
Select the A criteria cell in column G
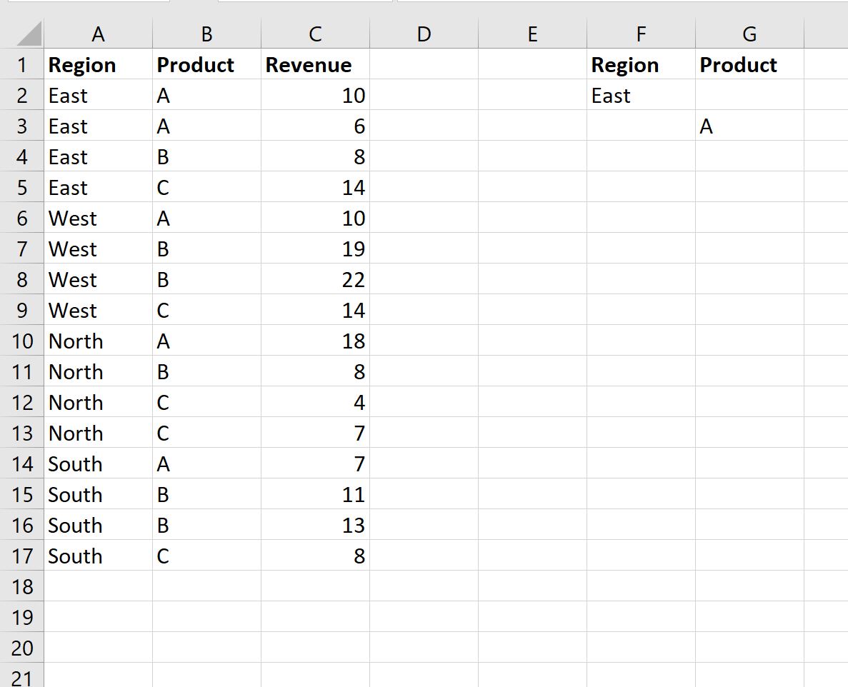[x=749, y=126]
